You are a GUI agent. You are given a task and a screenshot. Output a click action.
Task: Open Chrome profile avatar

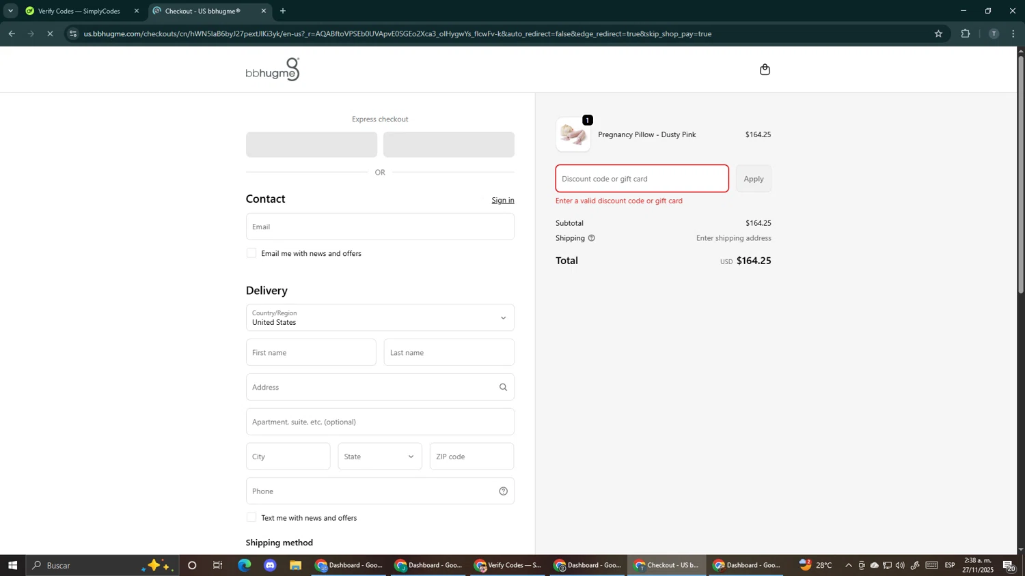click(x=994, y=33)
